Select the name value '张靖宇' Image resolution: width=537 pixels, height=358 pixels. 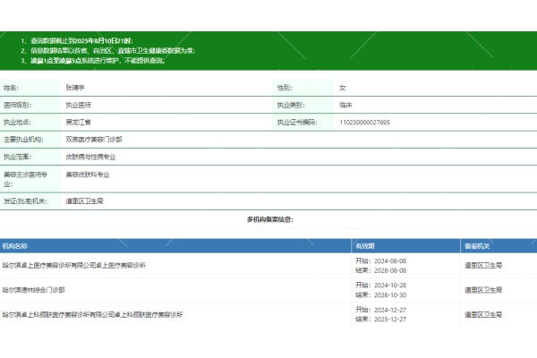click(x=75, y=88)
